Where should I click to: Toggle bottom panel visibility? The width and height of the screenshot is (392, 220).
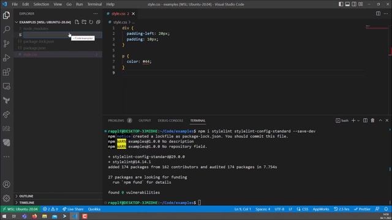[347, 4]
